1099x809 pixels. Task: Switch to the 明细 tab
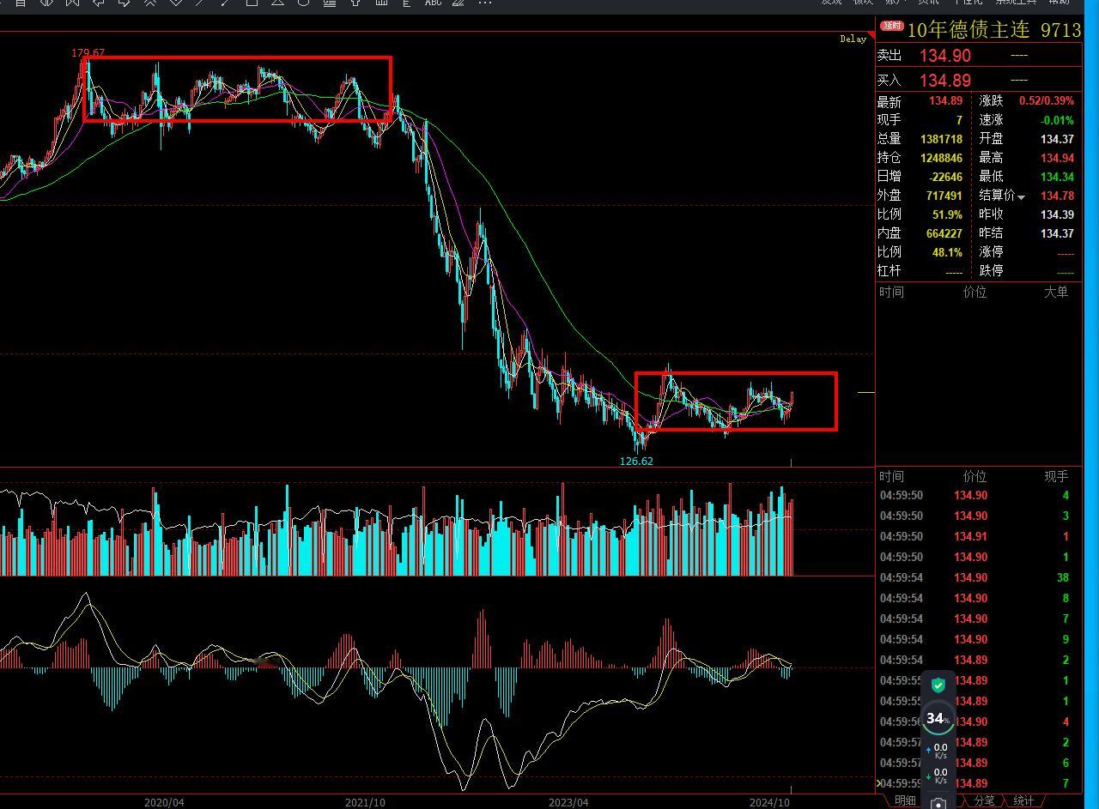(905, 800)
